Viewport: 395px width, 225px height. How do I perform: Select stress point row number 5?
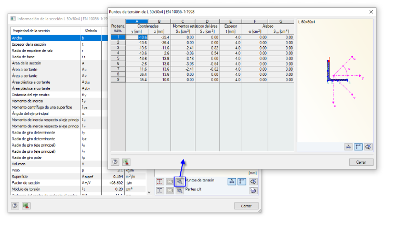click(x=118, y=58)
